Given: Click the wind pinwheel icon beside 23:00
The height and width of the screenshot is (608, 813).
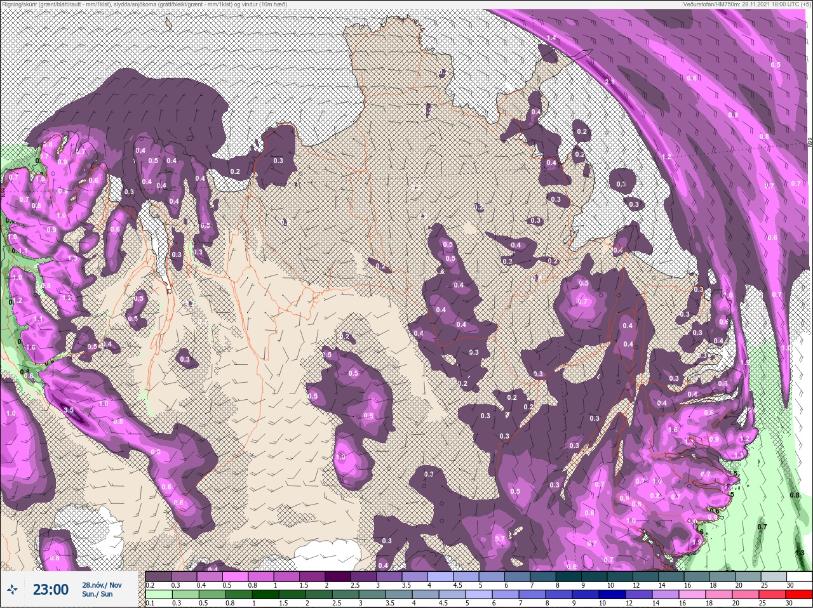Looking at the screenshot, I should pos(13,590).
